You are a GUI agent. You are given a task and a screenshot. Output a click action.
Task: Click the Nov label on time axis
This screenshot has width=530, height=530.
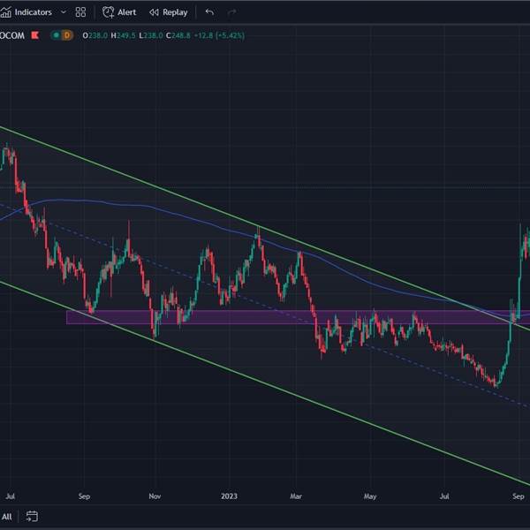point(155,496)
